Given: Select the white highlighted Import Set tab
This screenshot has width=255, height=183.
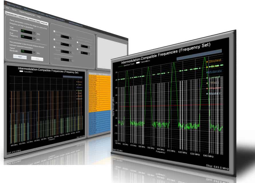Looking at the screenshot, I should click(44, 23).
